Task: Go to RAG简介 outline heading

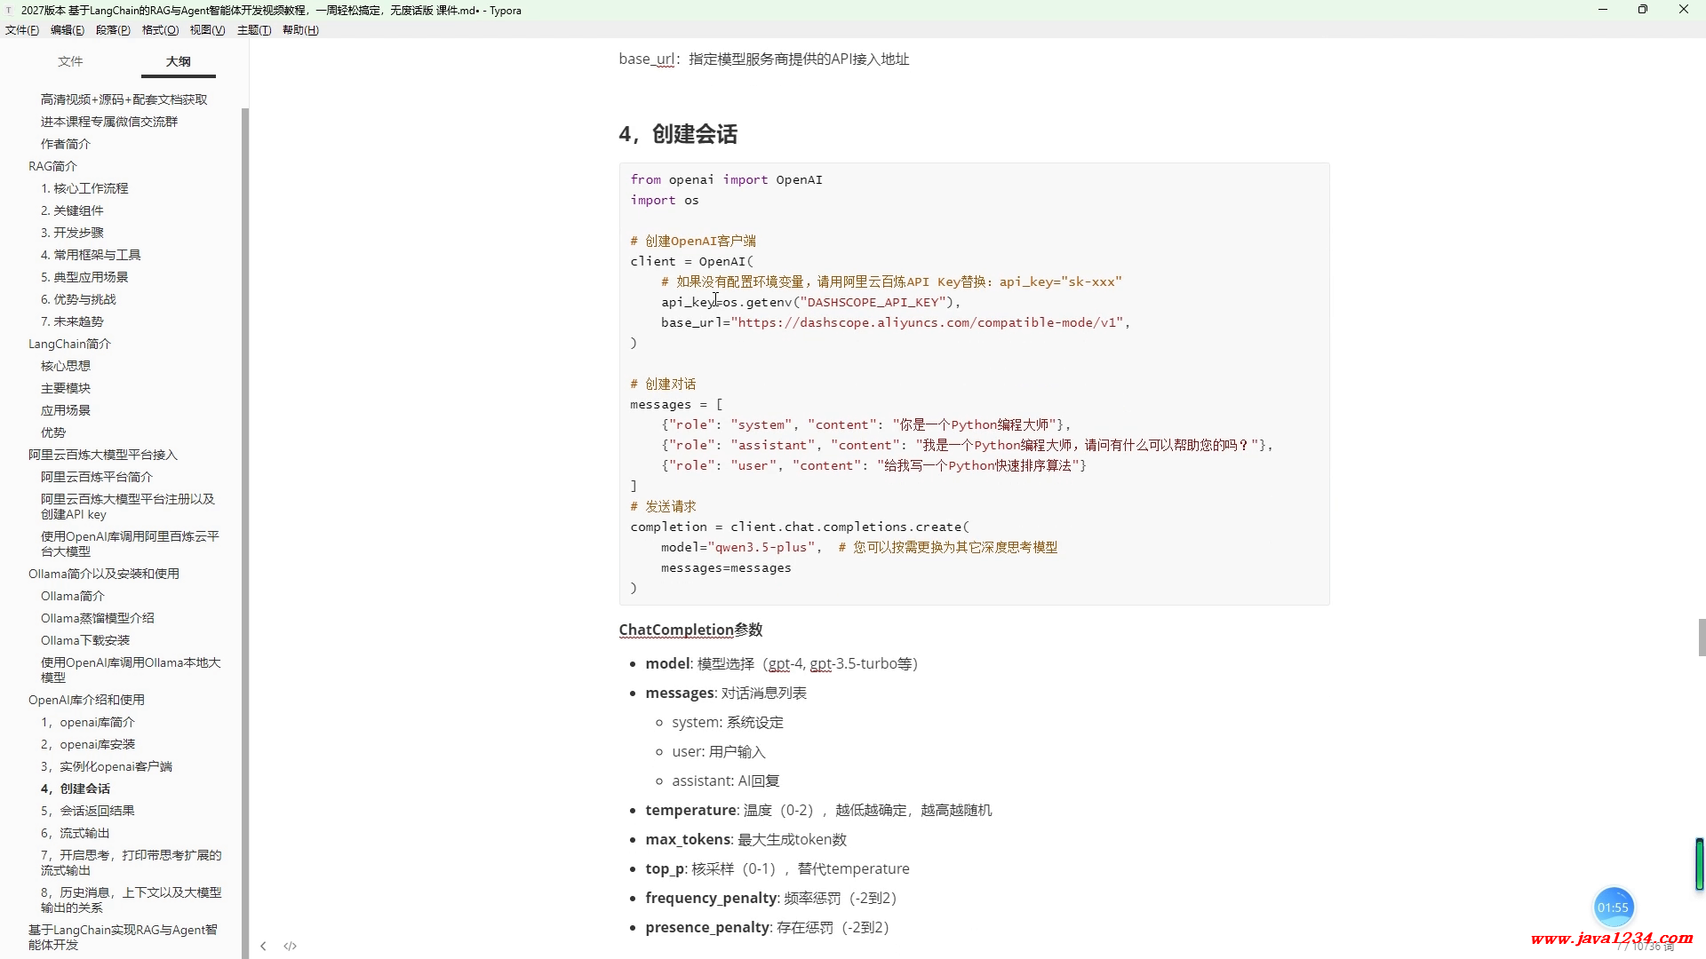Action: pyautogui.click(x=52, y=166)
